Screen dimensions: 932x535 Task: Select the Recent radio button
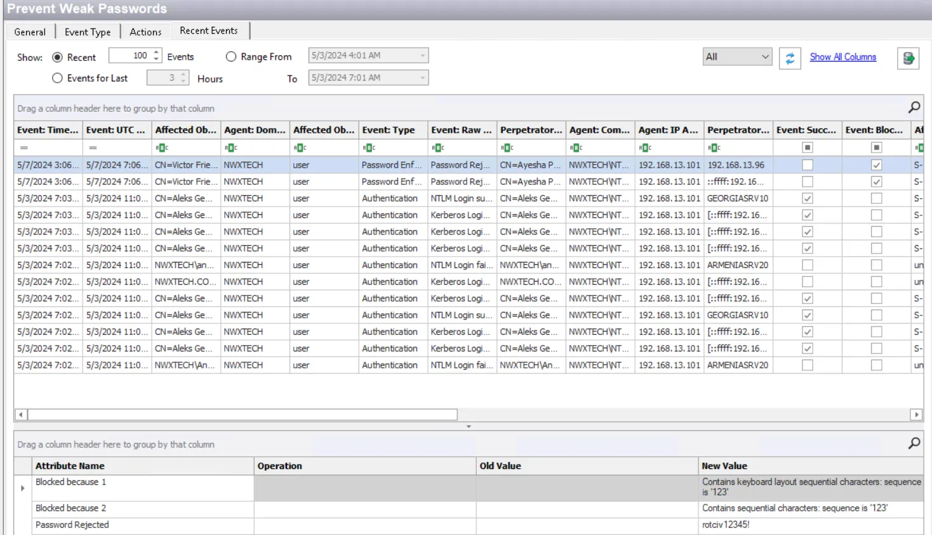[57, 57]
